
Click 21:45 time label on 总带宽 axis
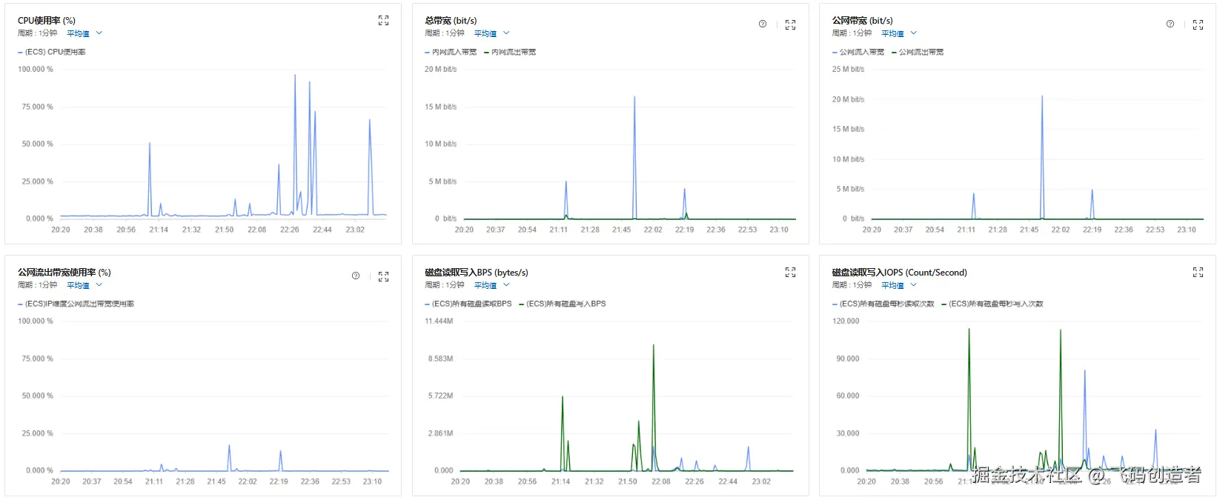point(621,230)
